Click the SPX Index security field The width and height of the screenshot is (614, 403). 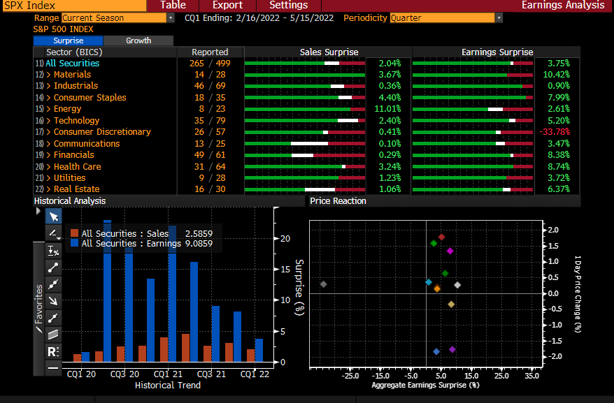pos(74,6)
